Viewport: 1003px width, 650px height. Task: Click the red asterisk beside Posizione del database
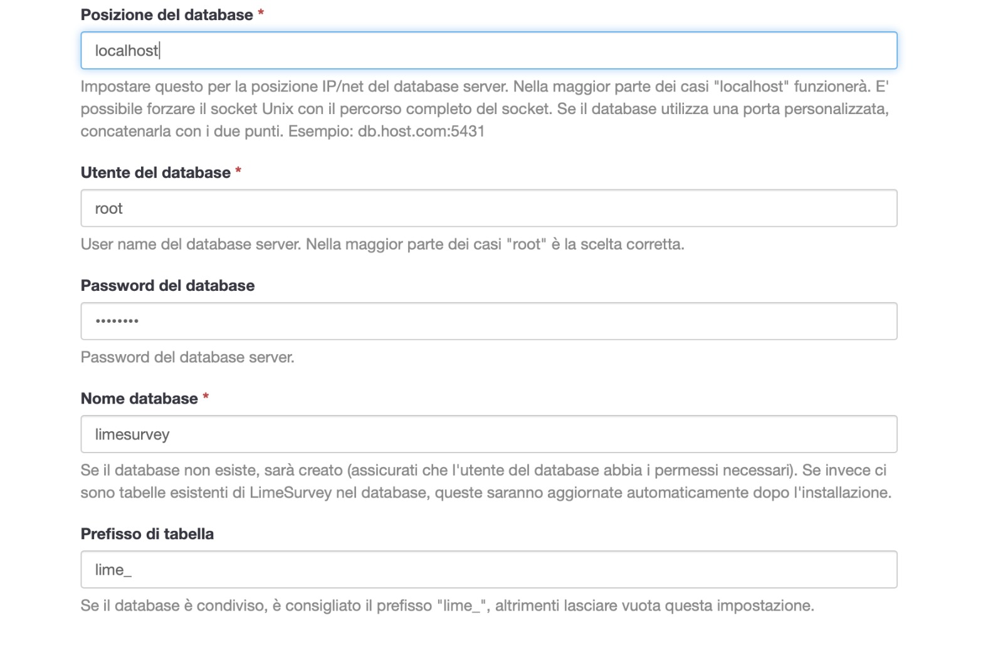(261, 14)
